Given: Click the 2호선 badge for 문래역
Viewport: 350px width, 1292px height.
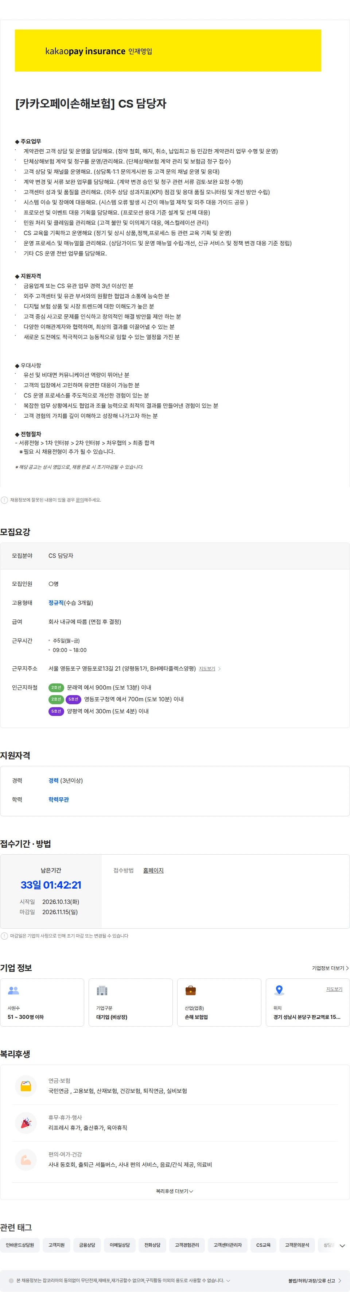Looking at the screenshot, I should [x=56, y=688].
